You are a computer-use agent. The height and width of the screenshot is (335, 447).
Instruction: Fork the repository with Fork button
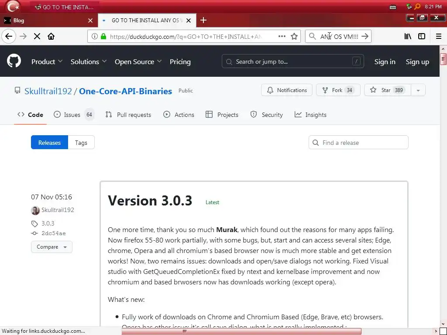338,90
